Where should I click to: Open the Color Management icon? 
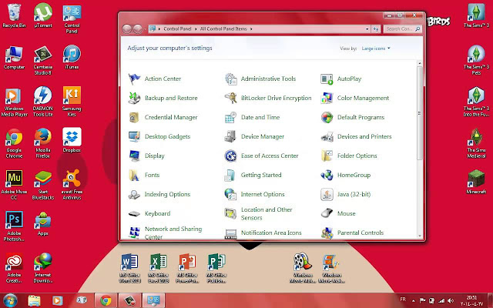(327, 98)
